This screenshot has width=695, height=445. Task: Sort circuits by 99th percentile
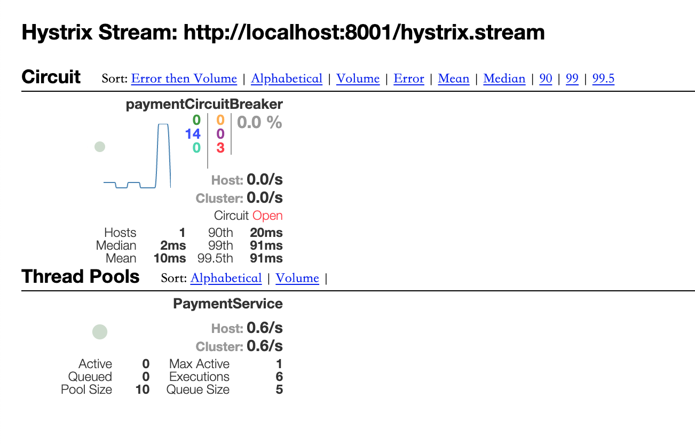pos(572,79)
